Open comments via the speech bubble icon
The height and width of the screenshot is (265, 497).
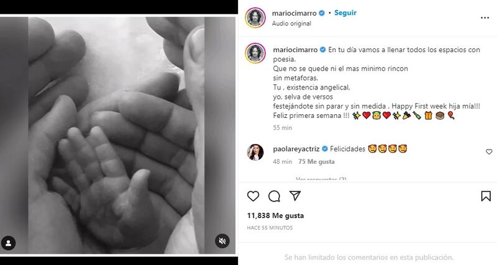tap(274, 196)
